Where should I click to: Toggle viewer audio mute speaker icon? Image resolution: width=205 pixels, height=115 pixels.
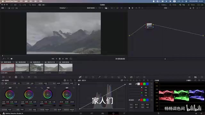12,59
